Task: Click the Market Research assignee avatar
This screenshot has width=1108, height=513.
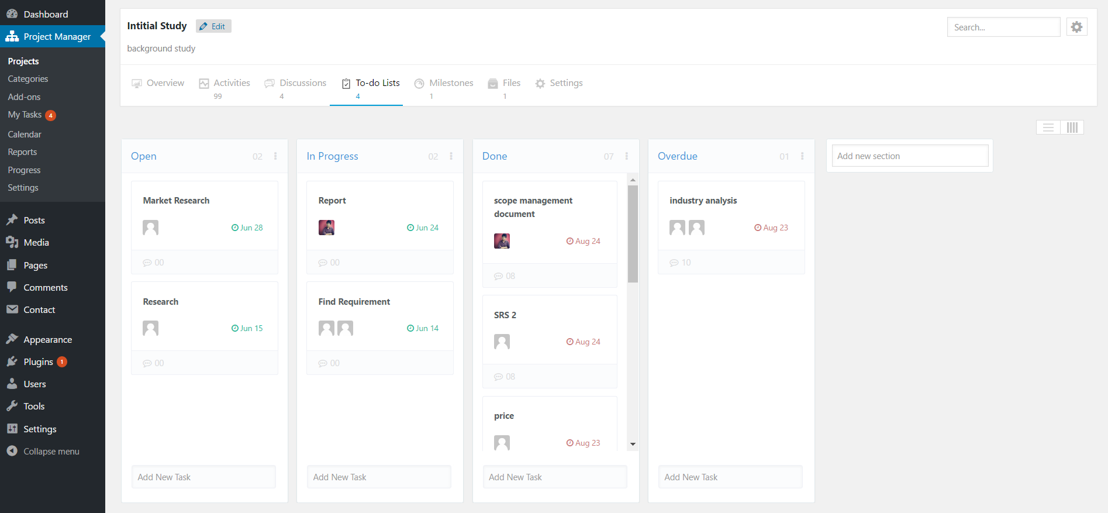Action: (x=150, y=228)
